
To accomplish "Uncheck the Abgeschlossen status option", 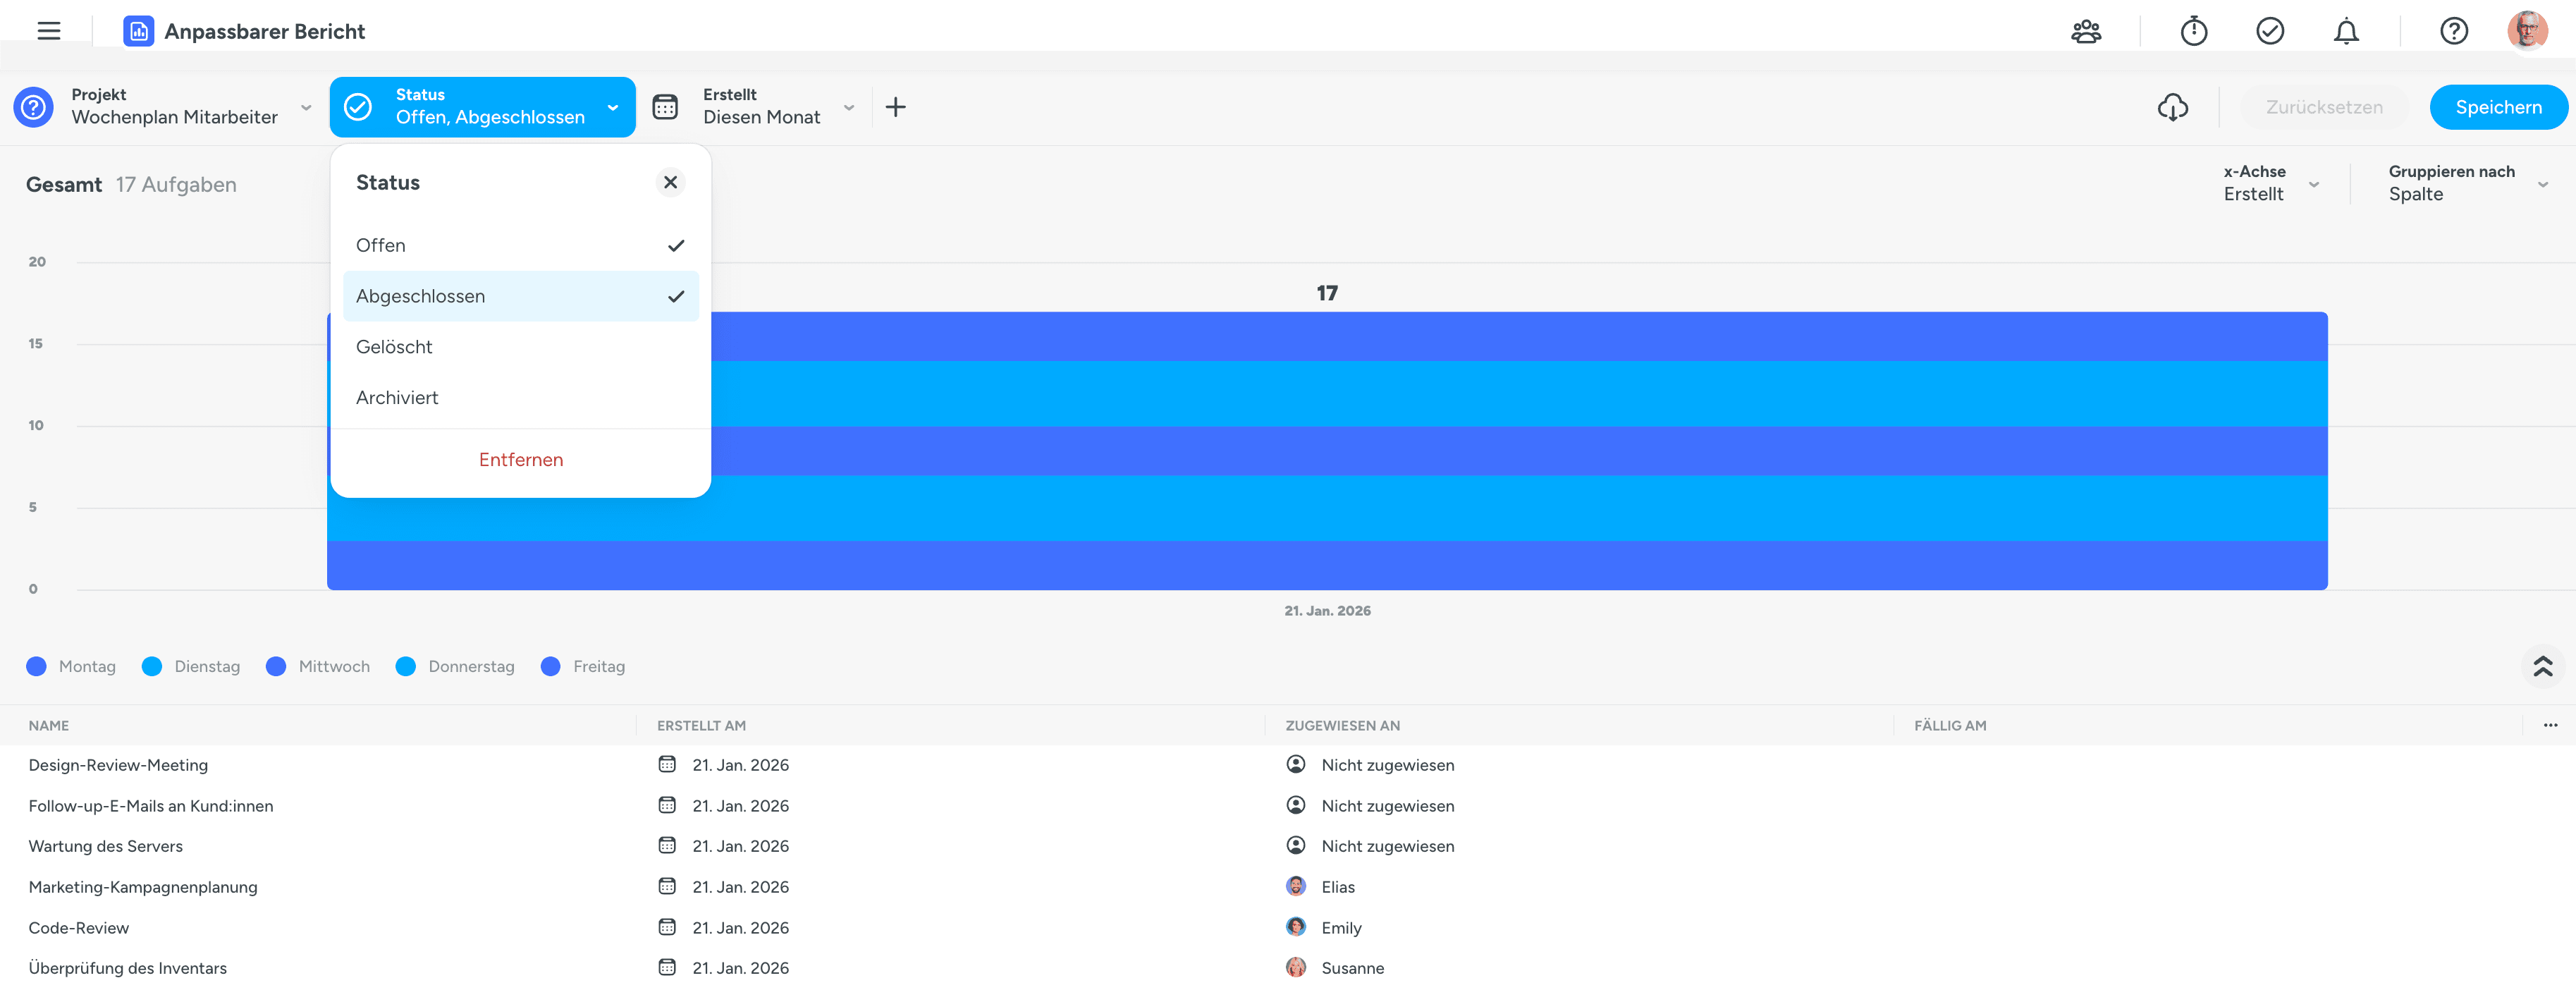I will [520, 296].
